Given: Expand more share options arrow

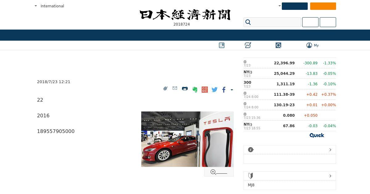Looking at the screenshot, I should (232, 90).
